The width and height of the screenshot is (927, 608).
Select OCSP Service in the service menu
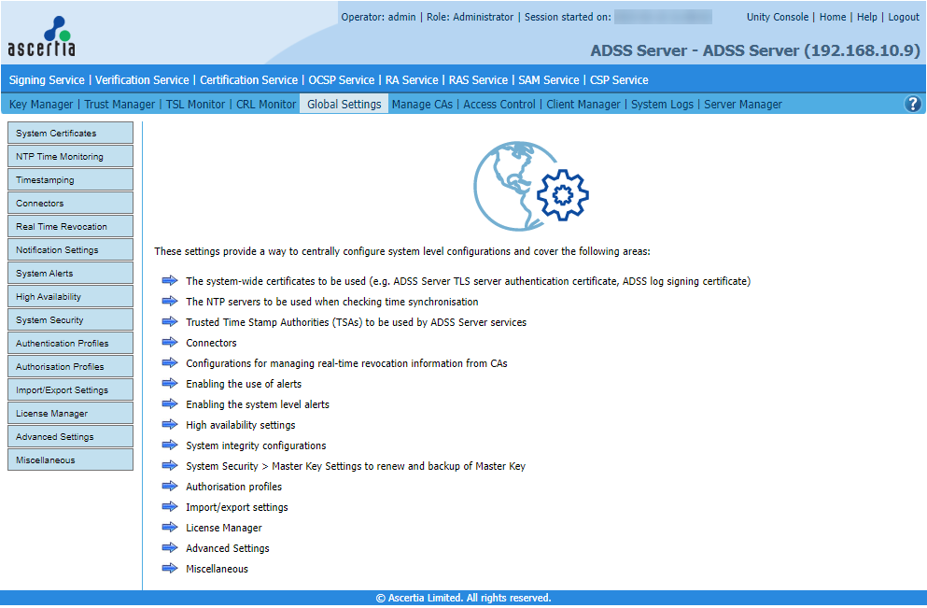pos(341,80)
